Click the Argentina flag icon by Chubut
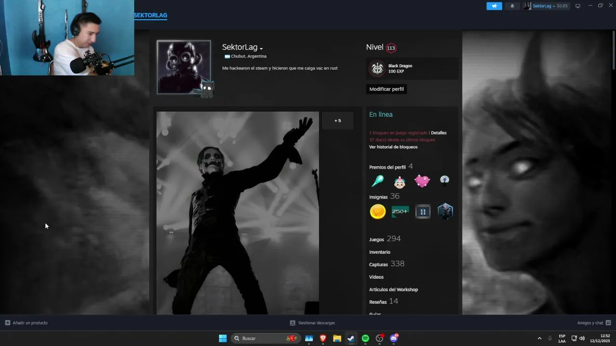616x346 pixels. coord(227,56)
